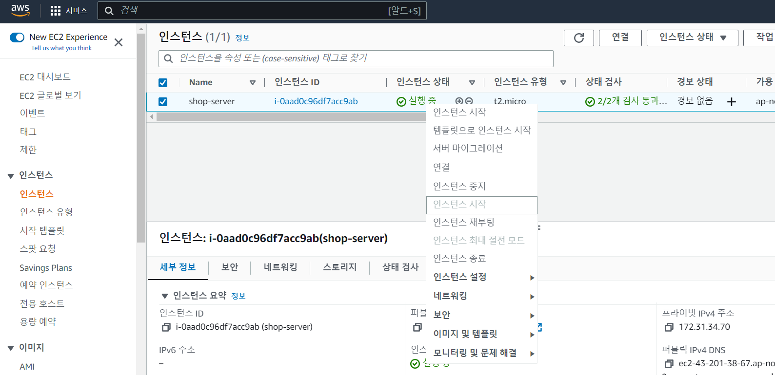775x375 pixels.
Task: Open EC2 대시보드 in sidebar
Action: click(x=45, y=77)
